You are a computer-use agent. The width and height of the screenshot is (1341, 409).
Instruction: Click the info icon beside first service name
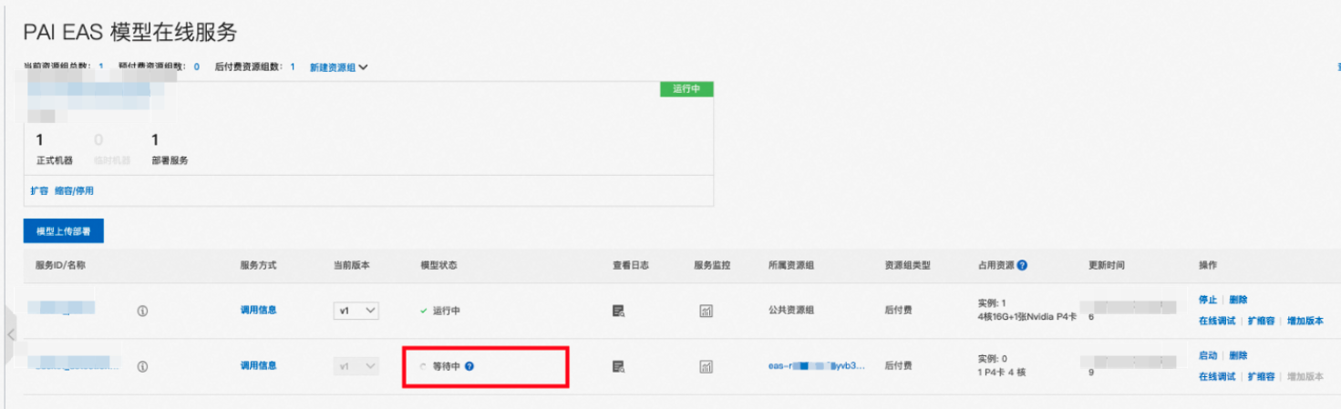pos(142,311)
